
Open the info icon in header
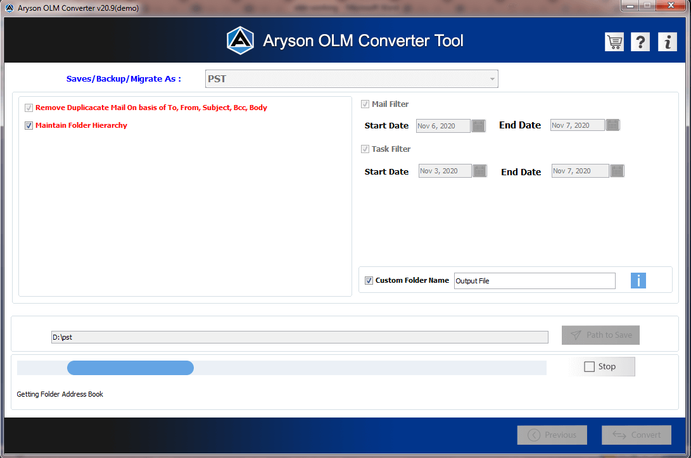(x=667, y=42)
